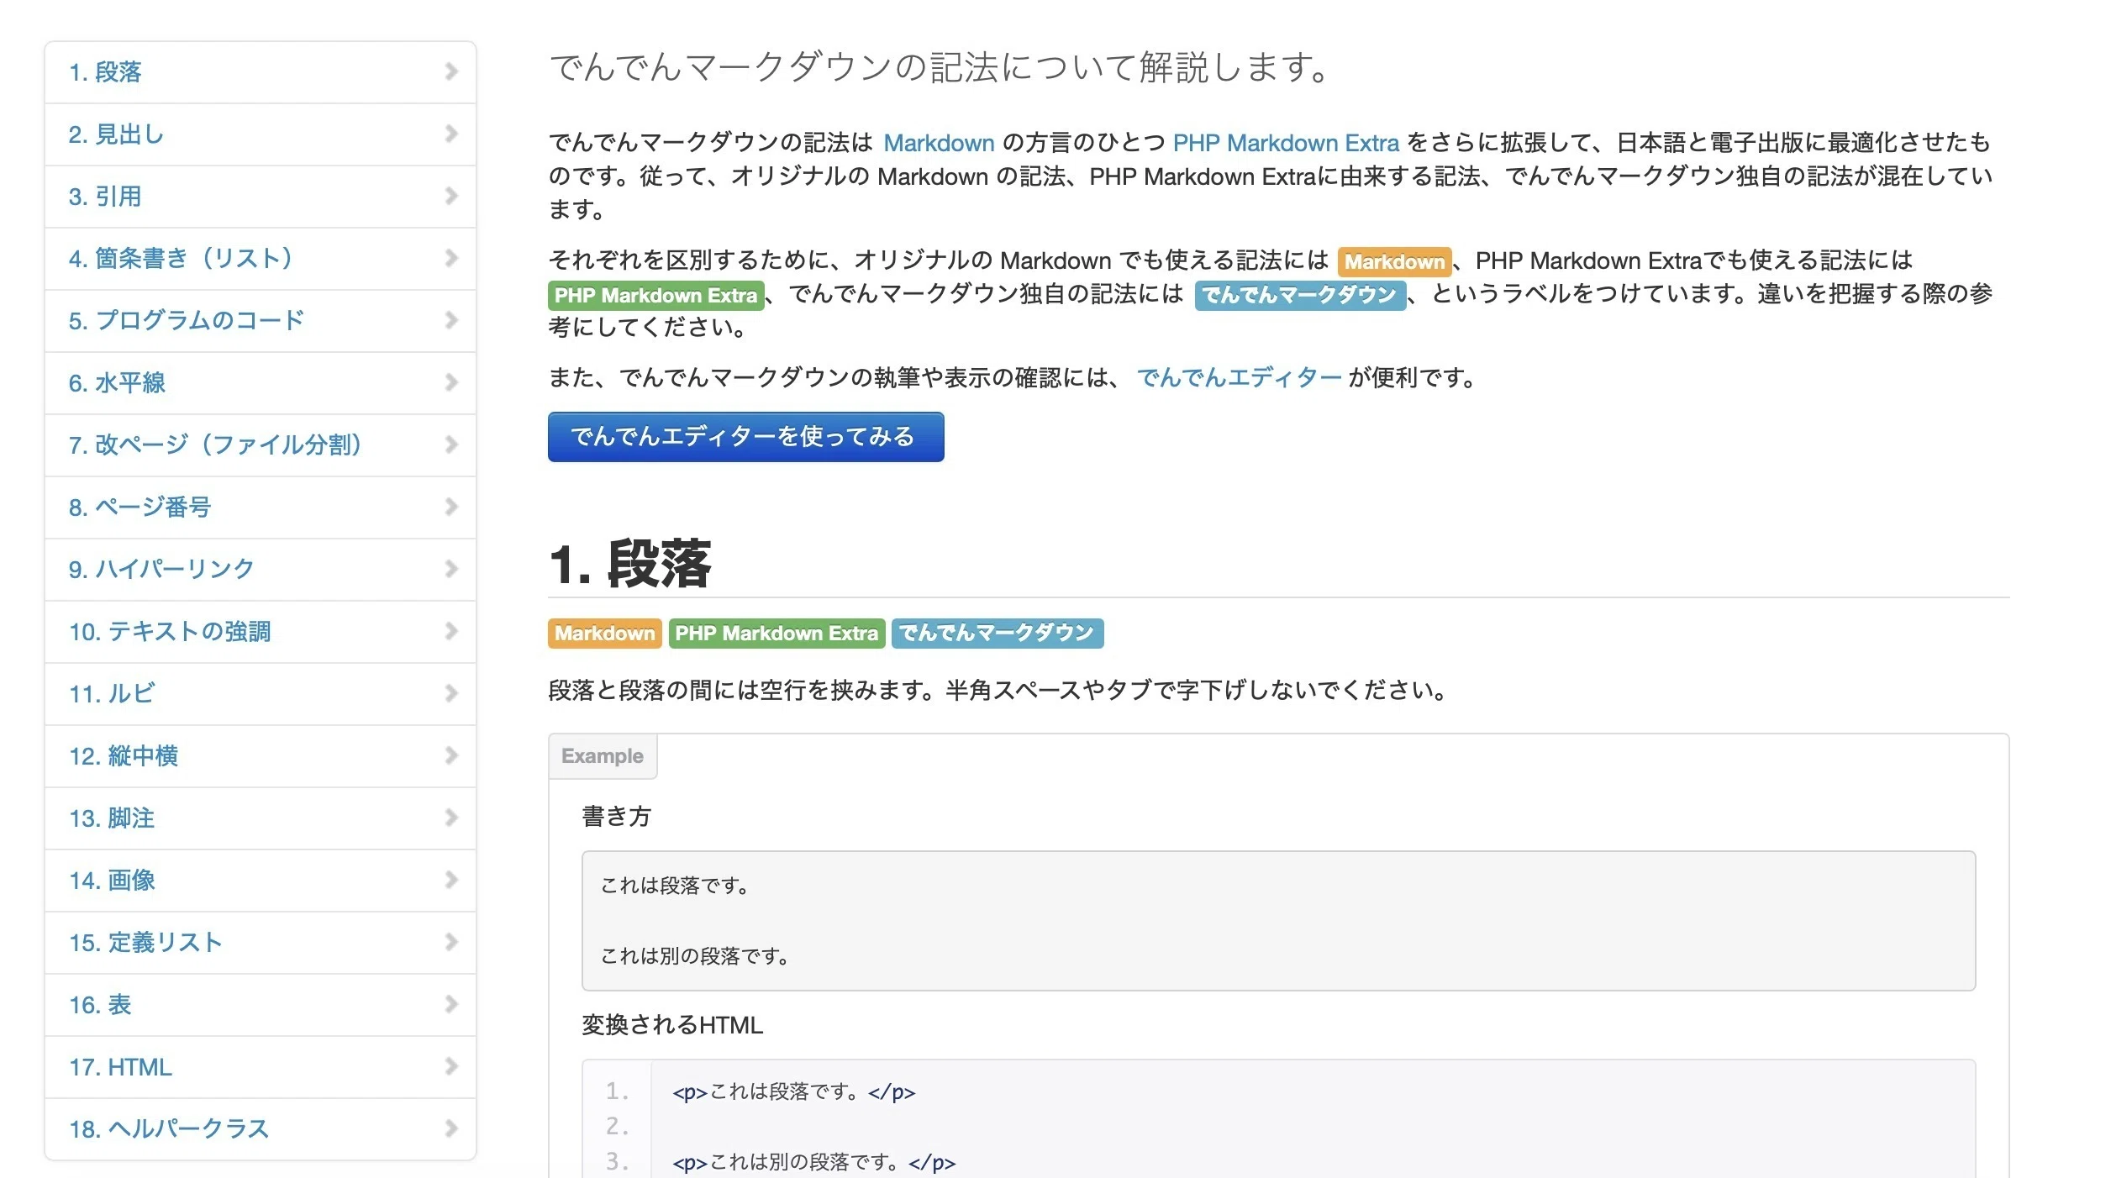Click chevron arrow beside 18. ヘルパークラス
The height and width of the screenshot is (1178, 2111).
451,1128
